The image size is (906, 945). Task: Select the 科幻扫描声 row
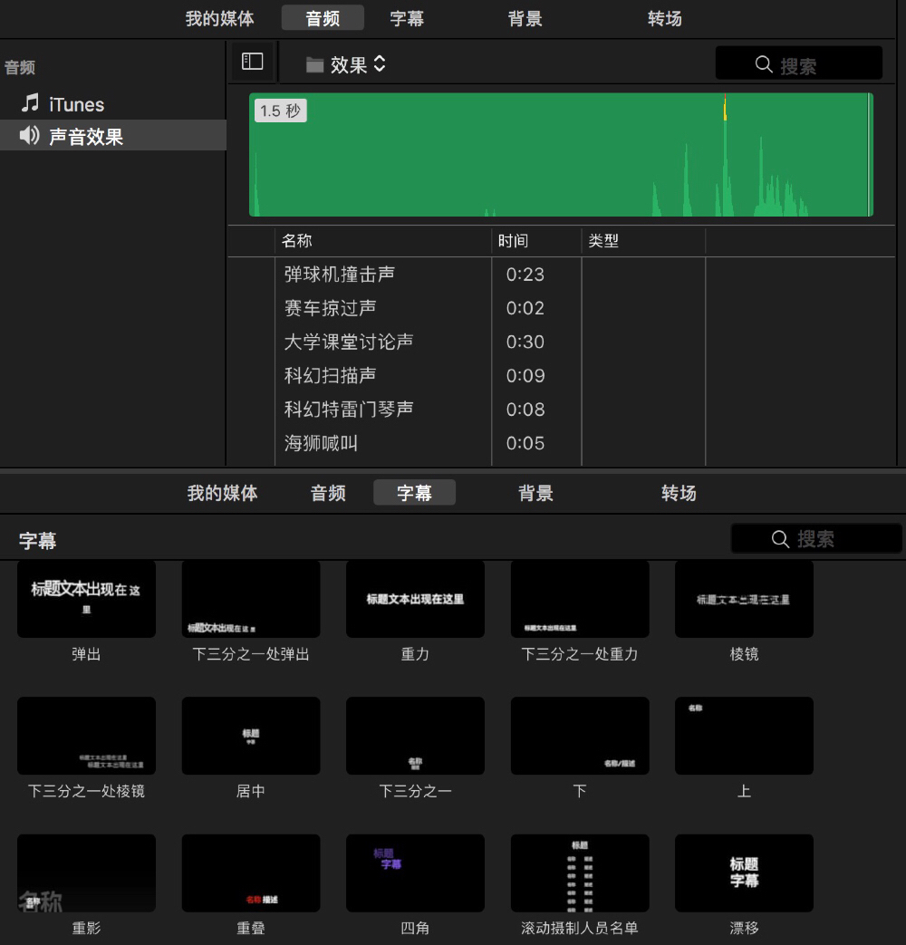tap(330, 376)
